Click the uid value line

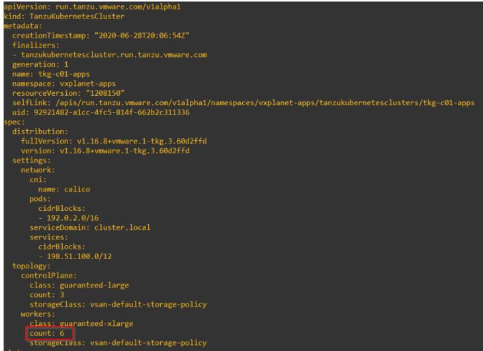click(x=101, y=112)
